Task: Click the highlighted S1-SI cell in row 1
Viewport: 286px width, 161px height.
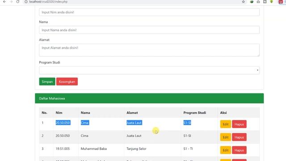Action: pyautogui.click(x=187, y=123)
